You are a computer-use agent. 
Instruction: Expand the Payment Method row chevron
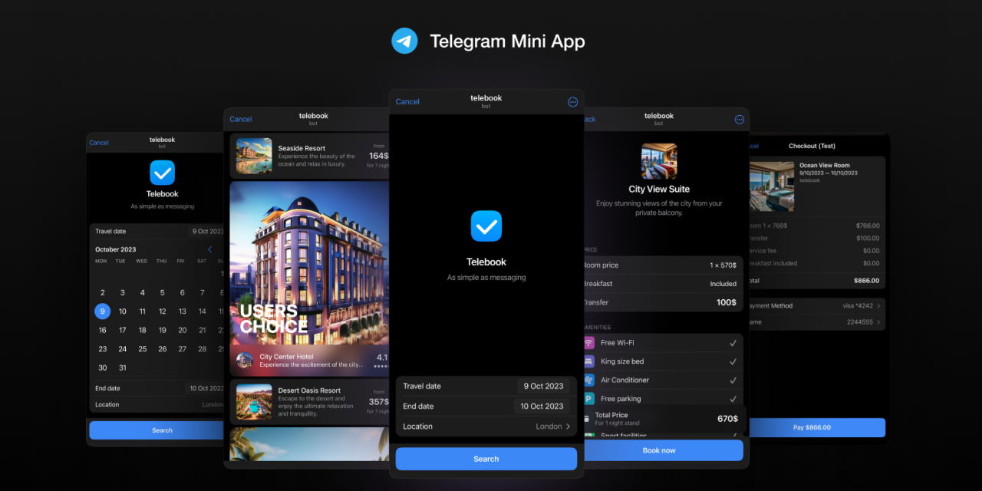[878, 306]
